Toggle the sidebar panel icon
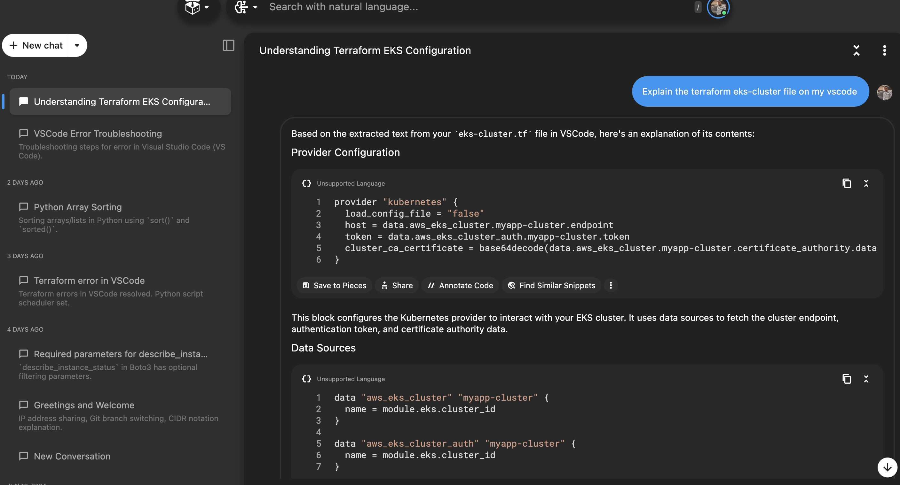 [x=228, y=45]
